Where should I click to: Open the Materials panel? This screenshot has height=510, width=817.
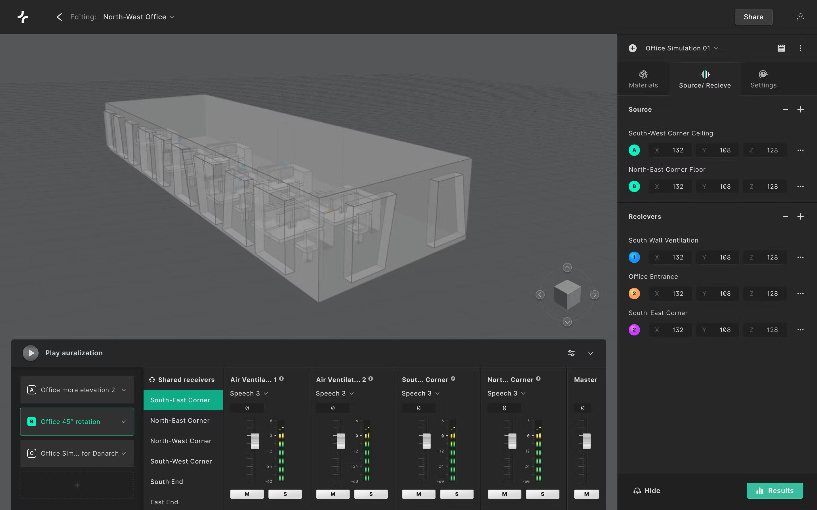tap(643, 78)
